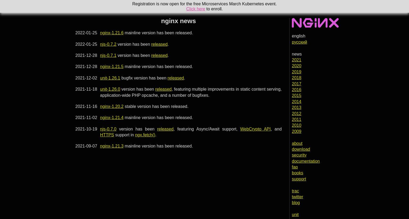Open 2021 news archive
The width and height of the screenshot is (409, 219).
pyautogui.click(x=296, y=60)
